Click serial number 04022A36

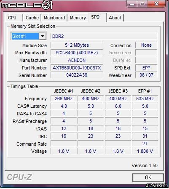(x=77, y=75)
